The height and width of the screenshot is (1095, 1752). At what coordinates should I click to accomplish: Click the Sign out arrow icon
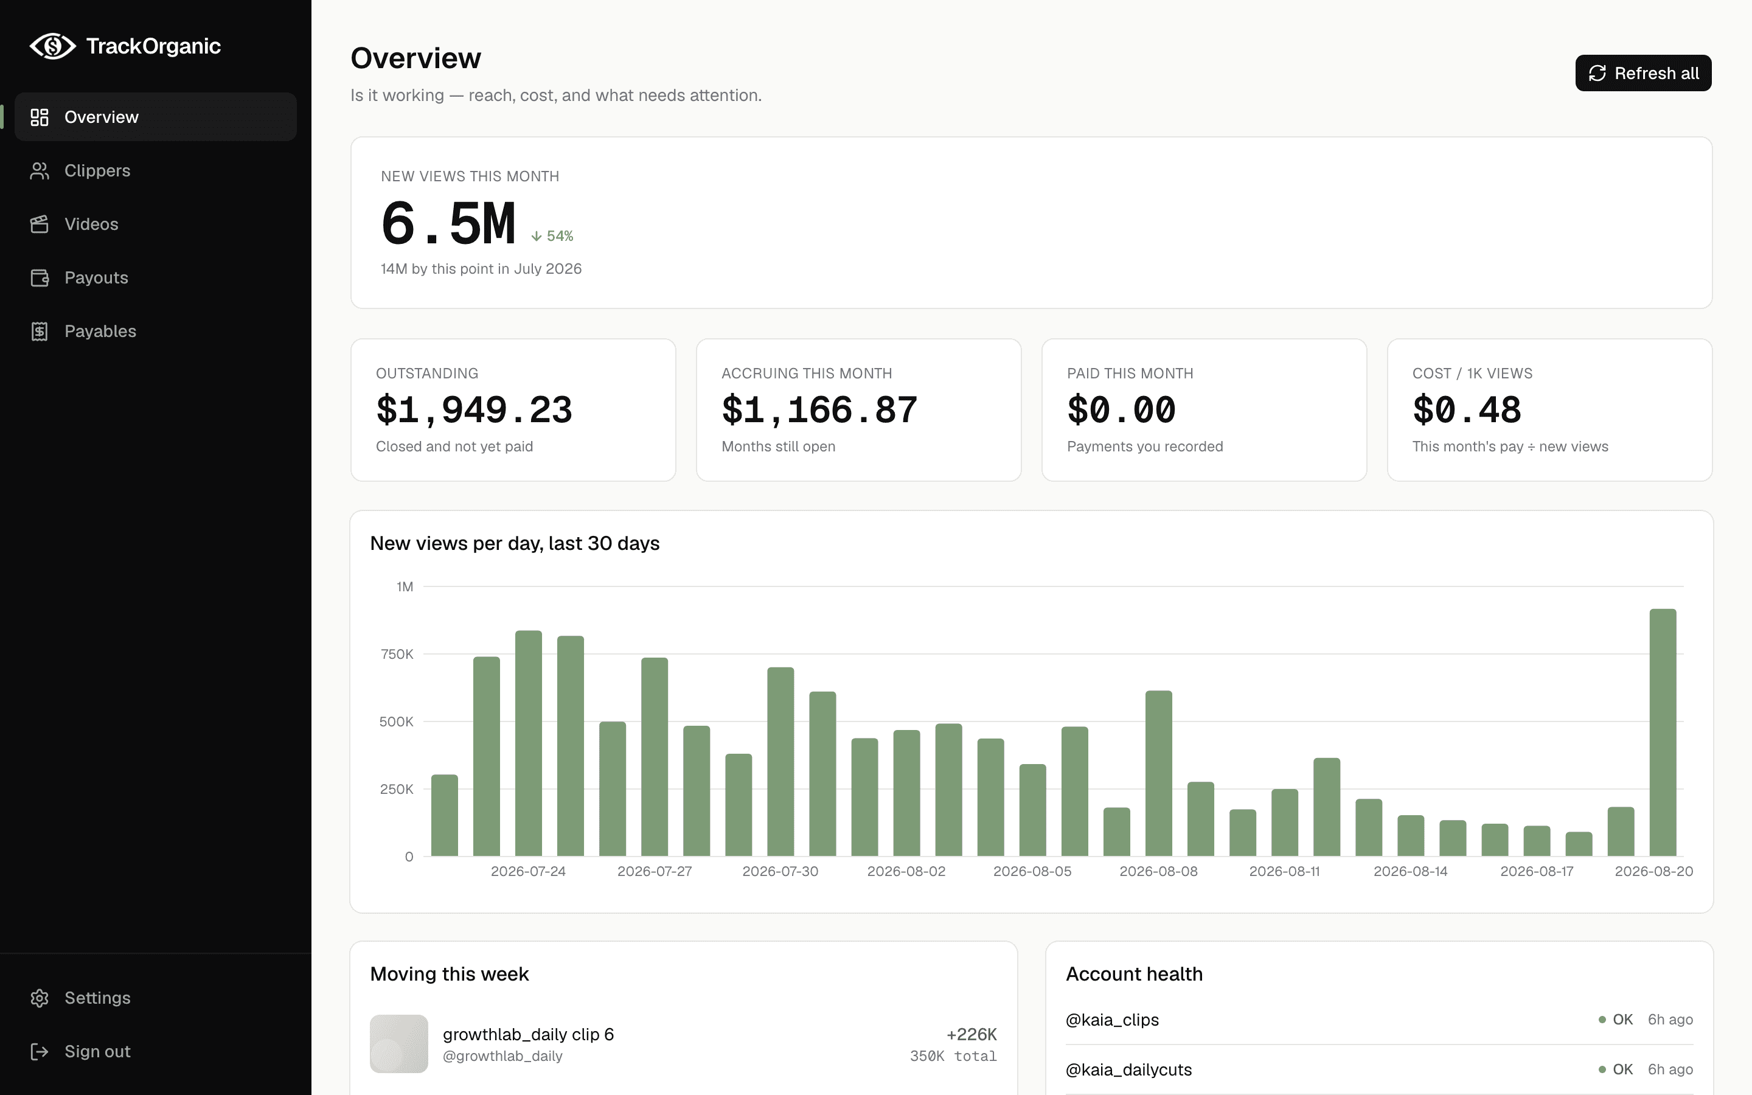(40, 1052)
